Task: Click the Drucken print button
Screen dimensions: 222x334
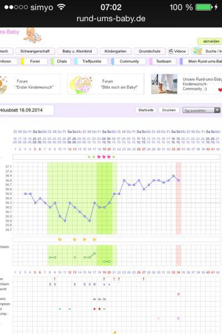Action: [x=169, y=110]
